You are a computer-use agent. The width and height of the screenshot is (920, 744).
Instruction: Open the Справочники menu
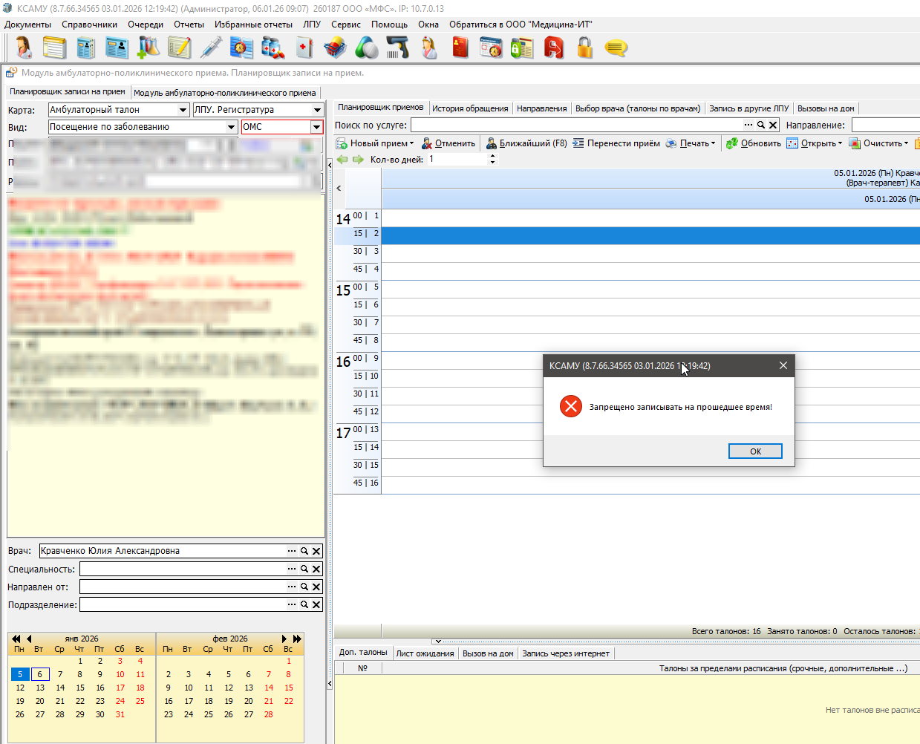coord(89,25)
